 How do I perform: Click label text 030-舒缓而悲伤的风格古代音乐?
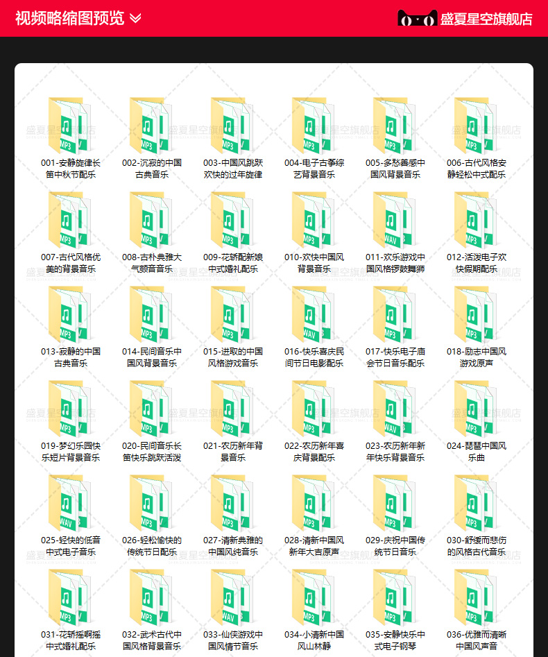tap(477, 545)
